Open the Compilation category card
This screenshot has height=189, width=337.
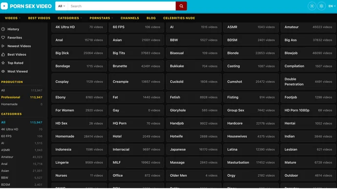coord(308,66)
